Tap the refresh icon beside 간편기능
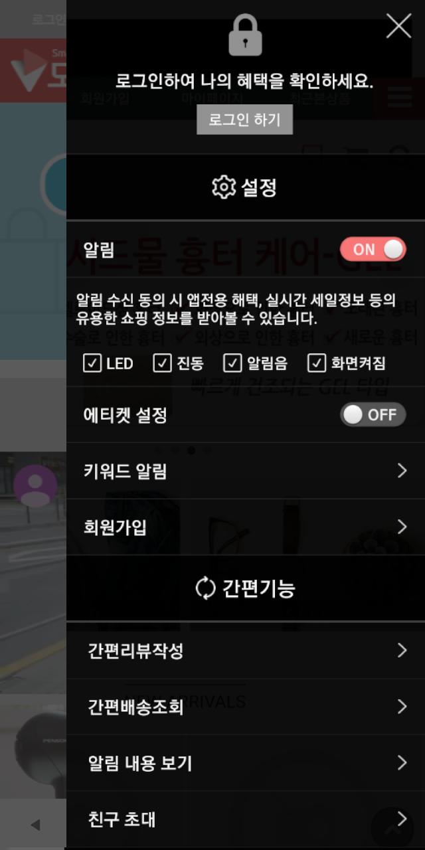Image resolution: width=425 pixels, height=850 pixels. (206, 588)
